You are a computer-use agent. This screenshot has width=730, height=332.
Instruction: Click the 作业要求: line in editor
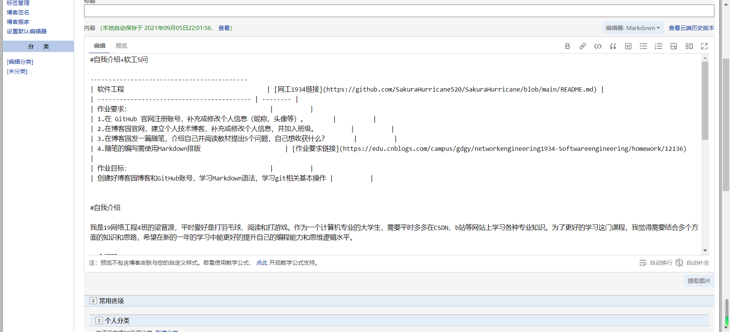pyautogui.click(x=112, y=109)
